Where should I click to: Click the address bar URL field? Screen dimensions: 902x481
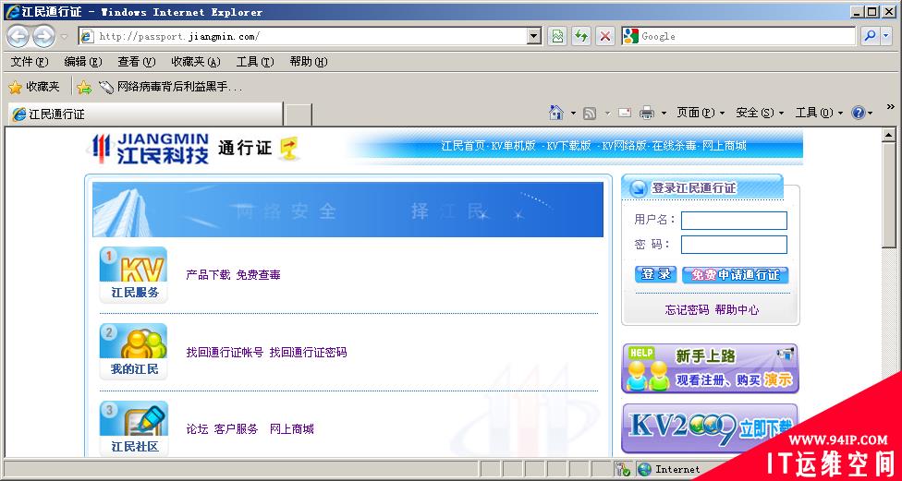(304, 36)
